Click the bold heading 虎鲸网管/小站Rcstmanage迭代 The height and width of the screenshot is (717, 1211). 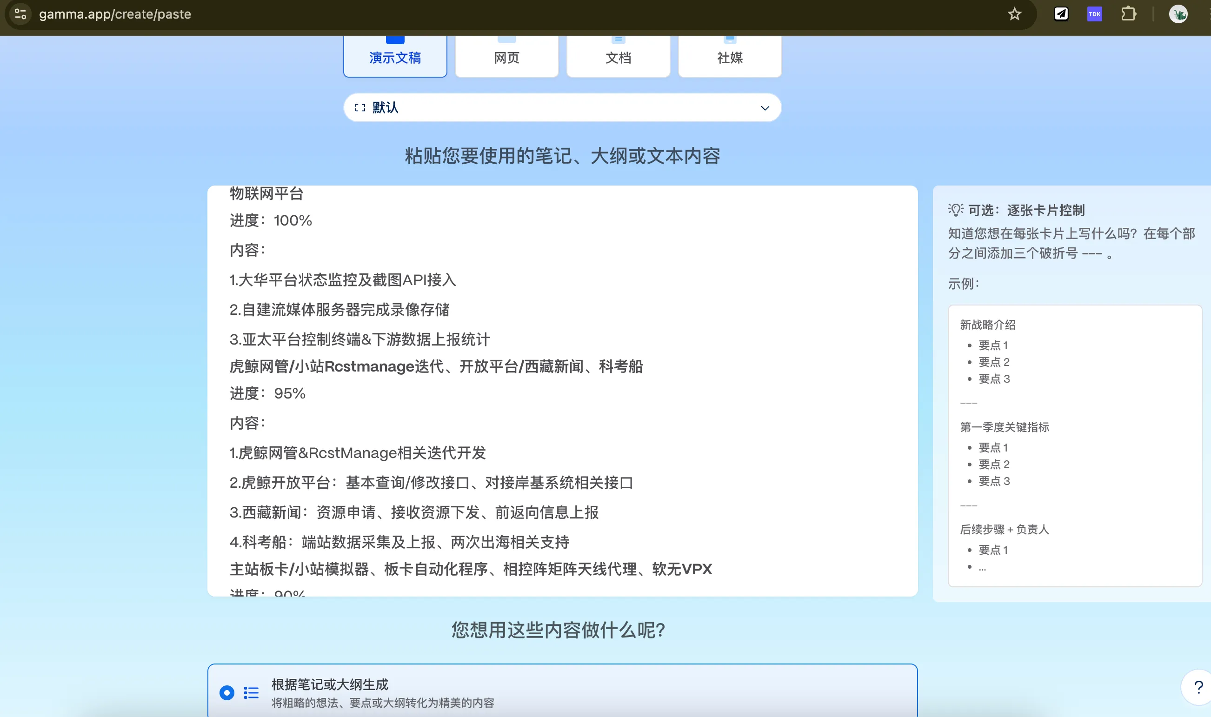point(336,366)
